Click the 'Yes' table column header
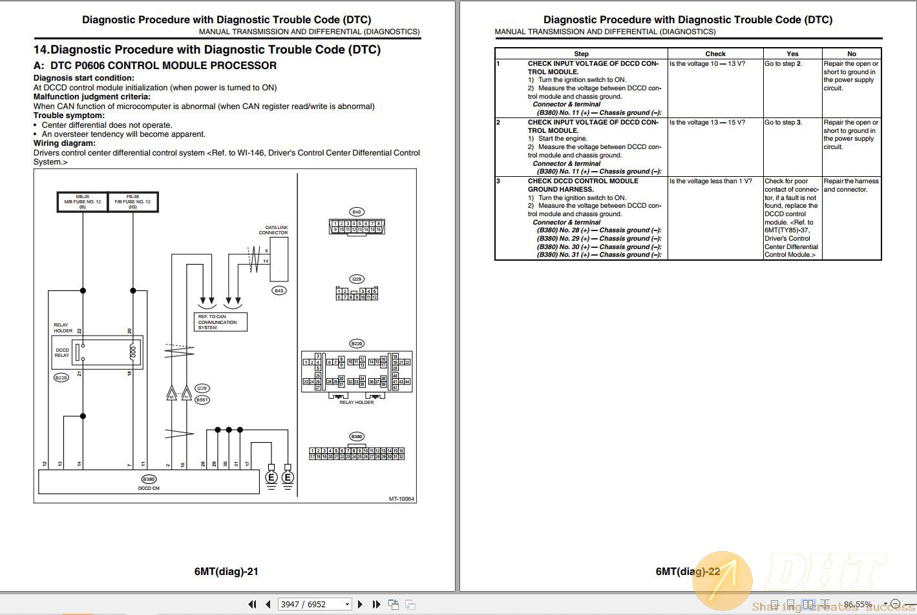Viewport: 917px width, 615px height. pyautogui.click(x=793, y=54)
